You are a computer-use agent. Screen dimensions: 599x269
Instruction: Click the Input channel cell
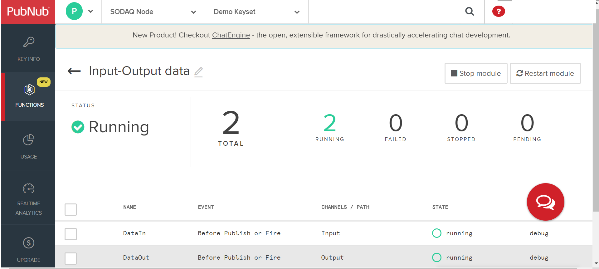click(330, 233)
